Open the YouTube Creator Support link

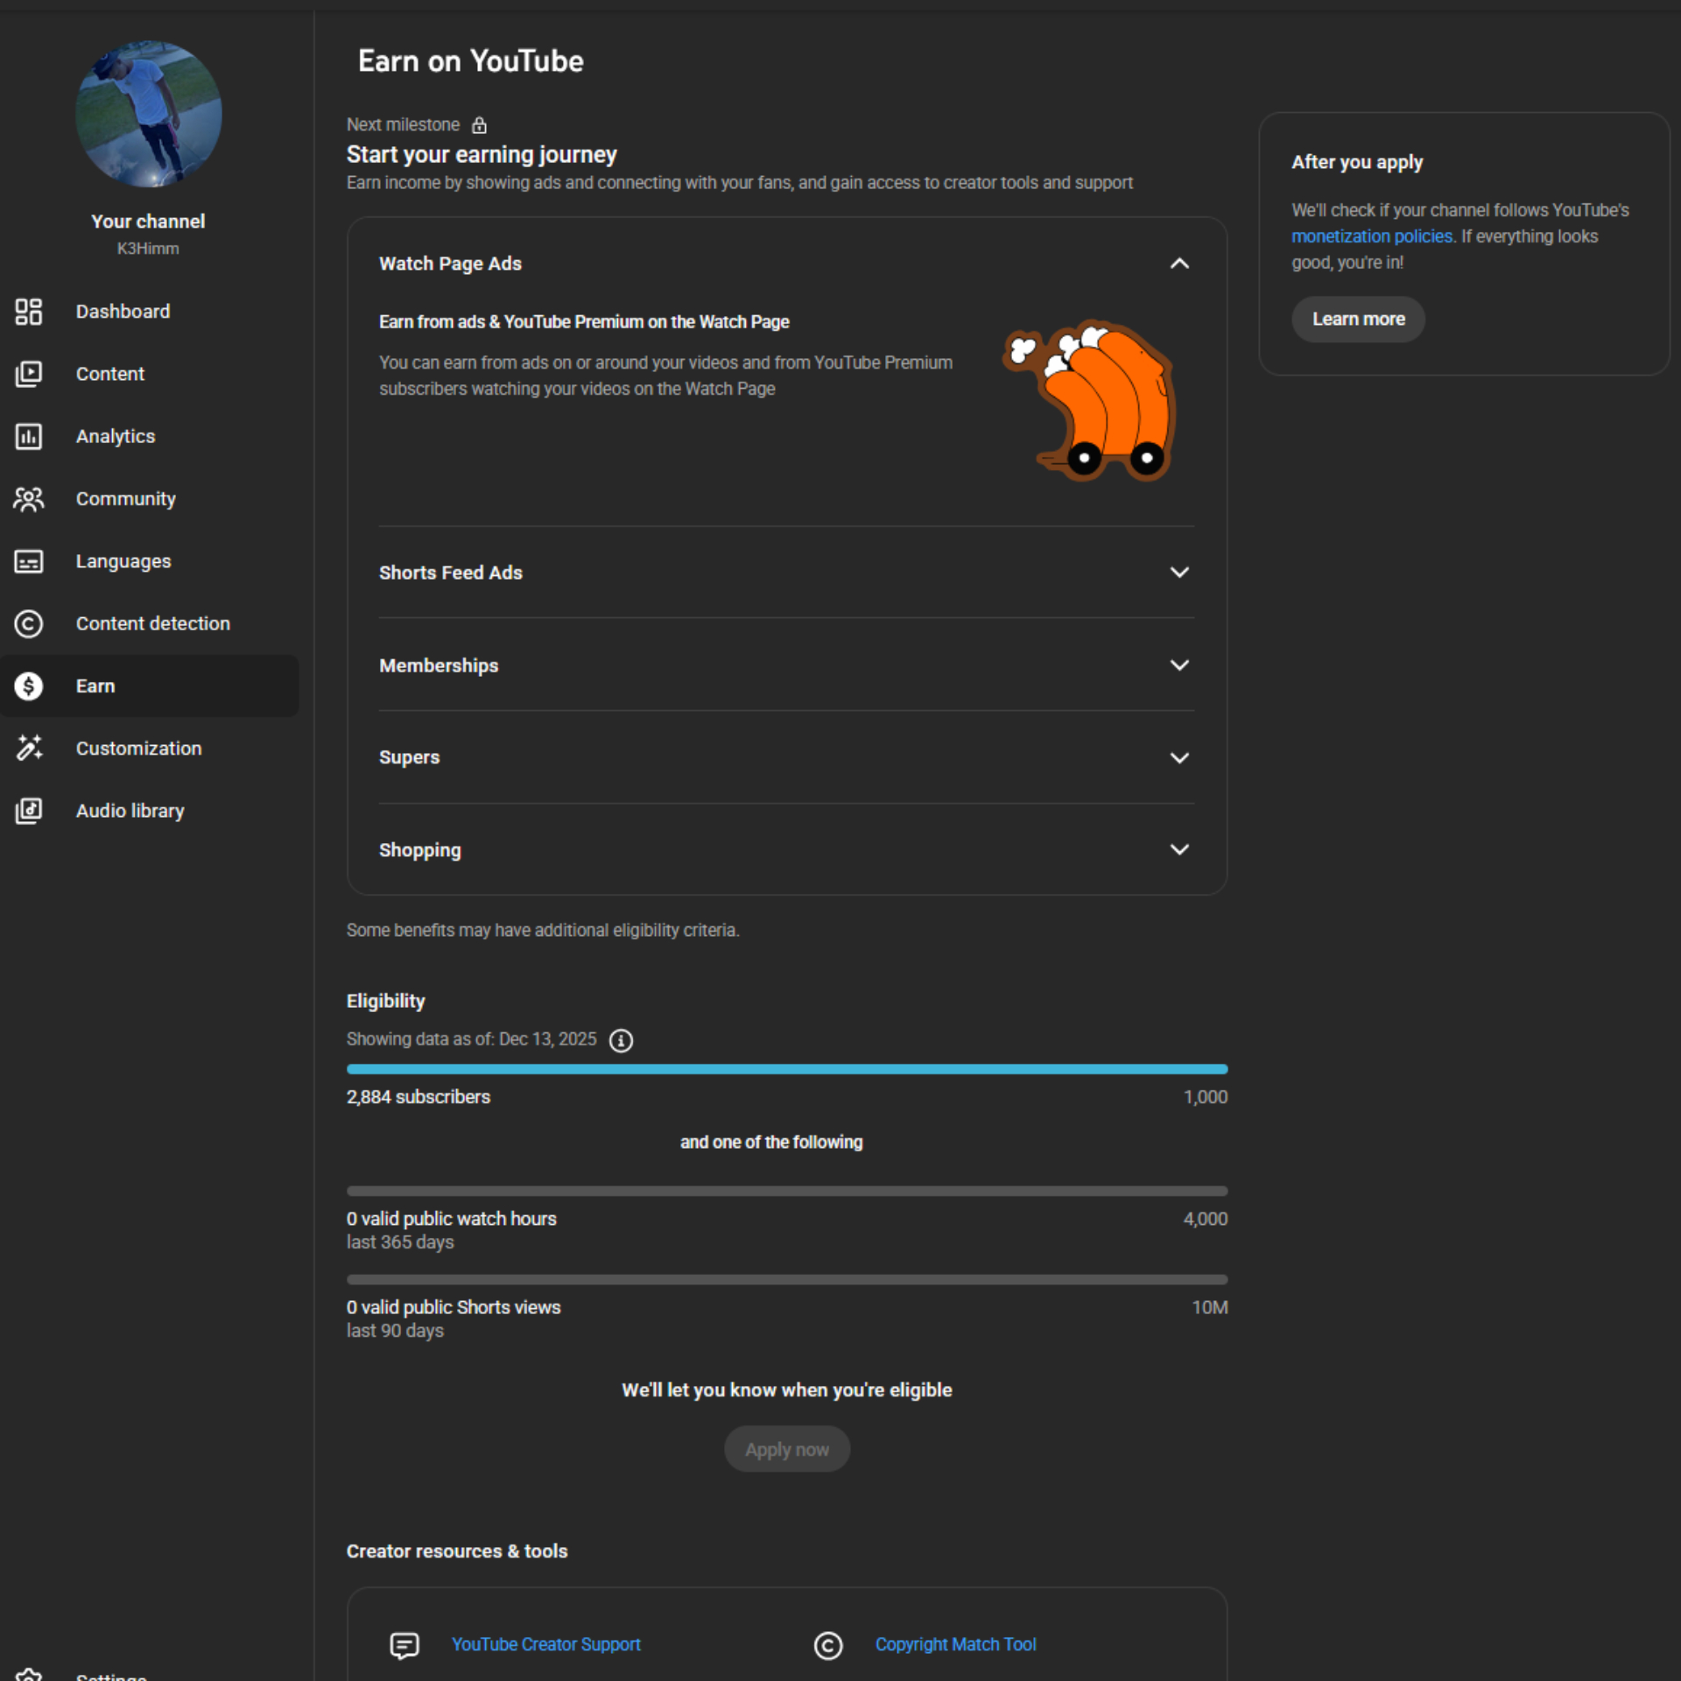pos(545,1644)
